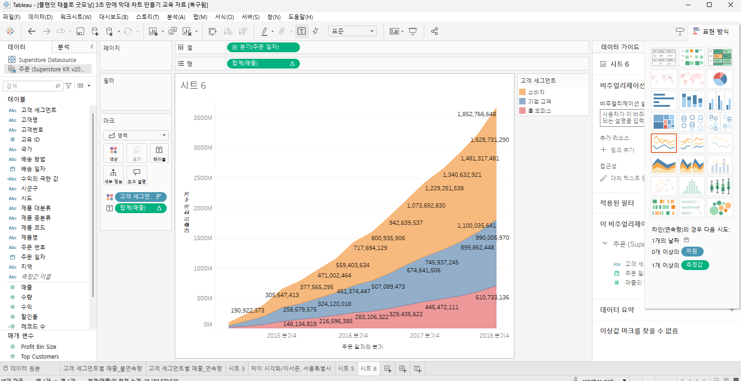Click the highlight pen icon
Image resolution: width=741 pixels, height=381 pixels.
(x=264, y=31)
